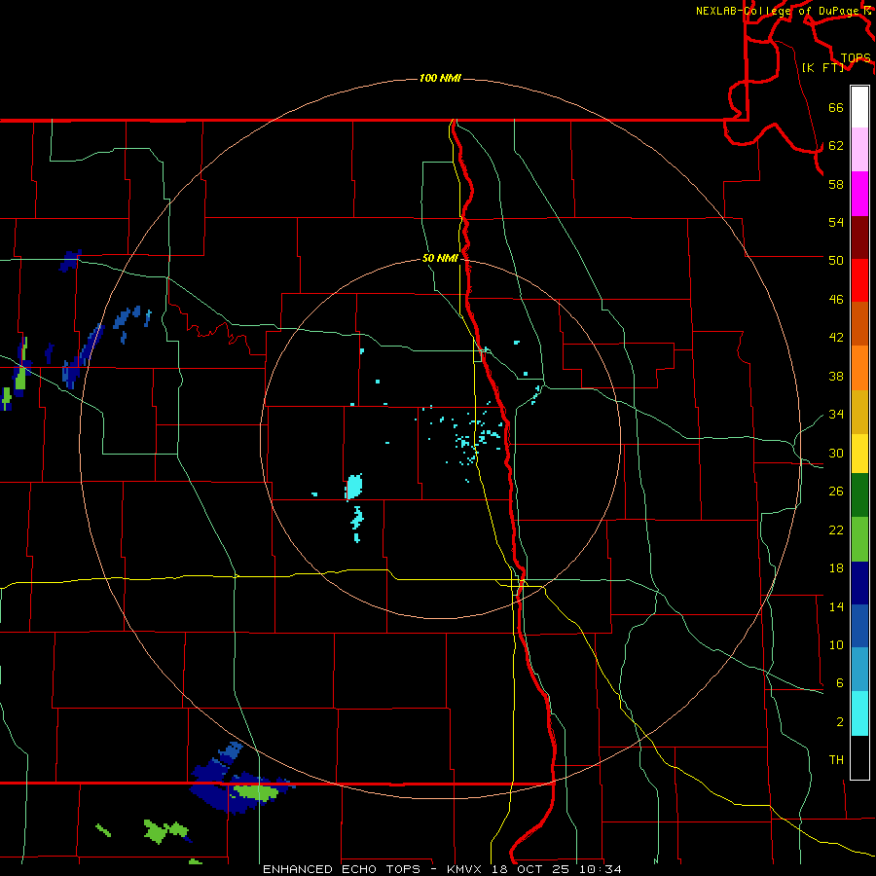876x876 pixels.
Task: Click the light green echo inside the navy blob
Action: pyautogui.click(x=256, y=791)
